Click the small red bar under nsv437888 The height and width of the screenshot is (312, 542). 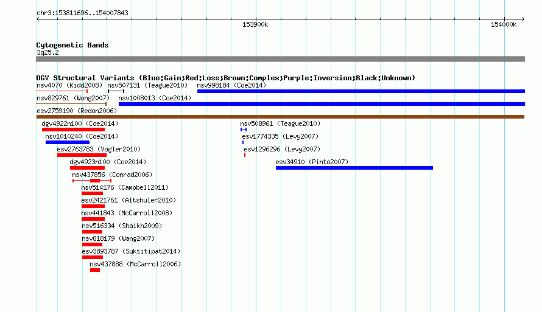click(95, 270)
